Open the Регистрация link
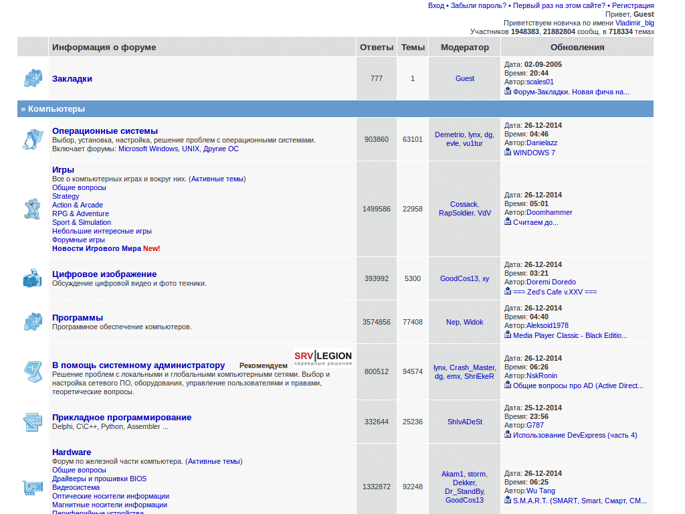 click(632, 5)
